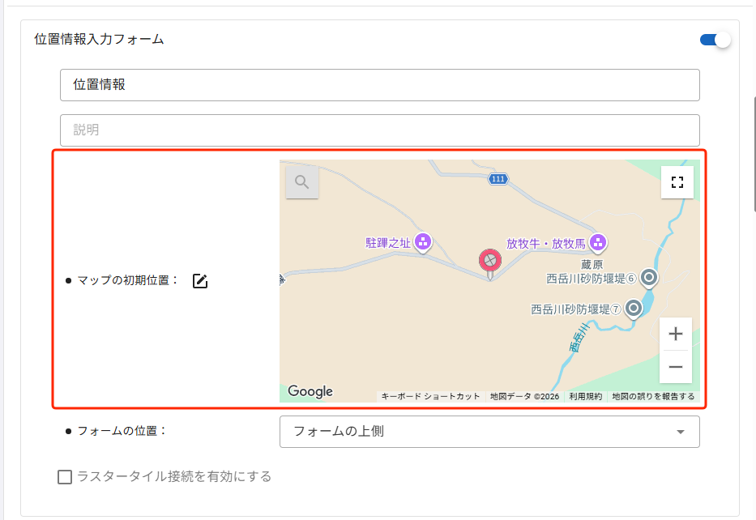This screenshot has width=756, height=520.
Task: Click the 説明 description input field
Action: (x=380, y=130)
